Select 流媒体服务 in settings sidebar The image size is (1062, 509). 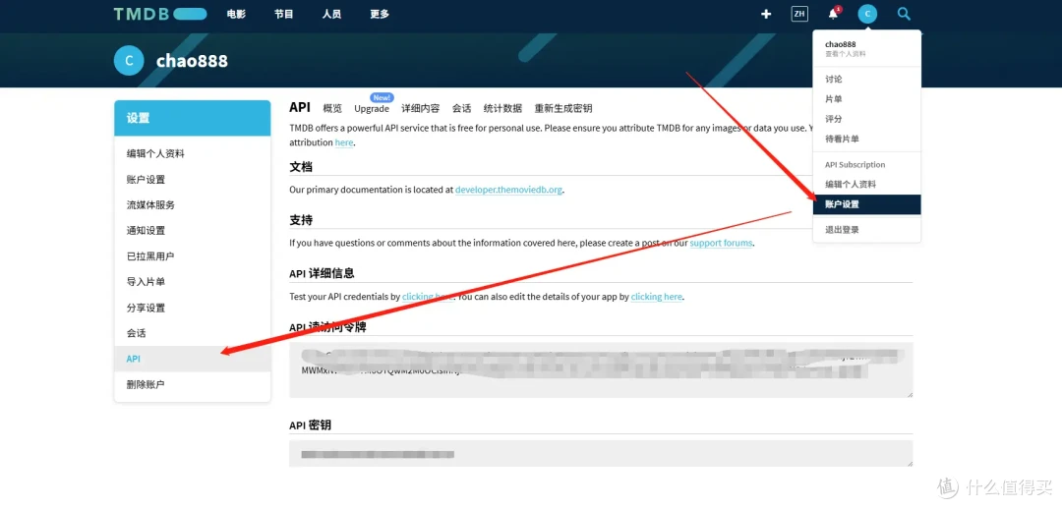(193, 205)
